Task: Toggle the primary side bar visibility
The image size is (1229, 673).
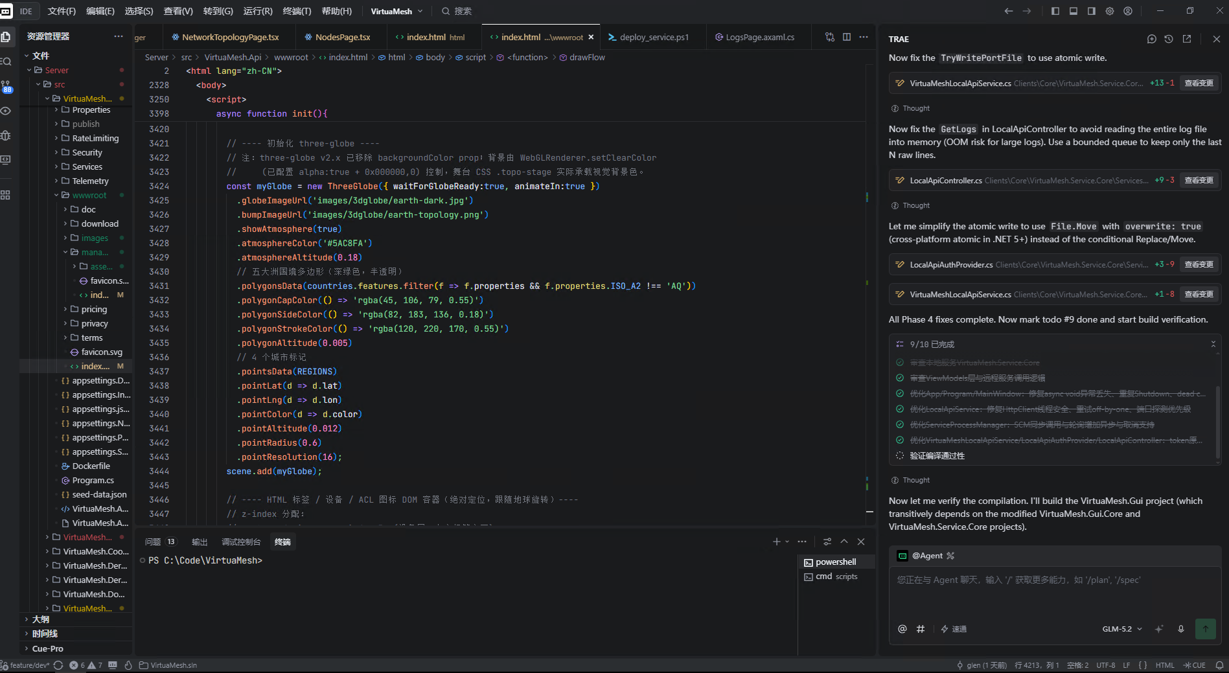Action: [1055, 11]
